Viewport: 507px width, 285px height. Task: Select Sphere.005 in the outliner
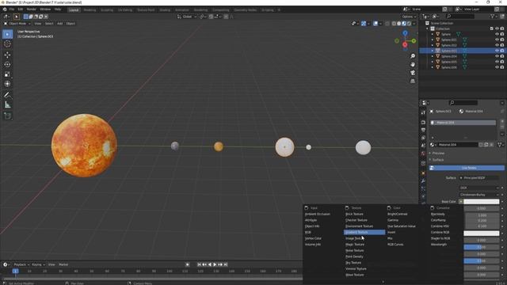coord(449,62)
